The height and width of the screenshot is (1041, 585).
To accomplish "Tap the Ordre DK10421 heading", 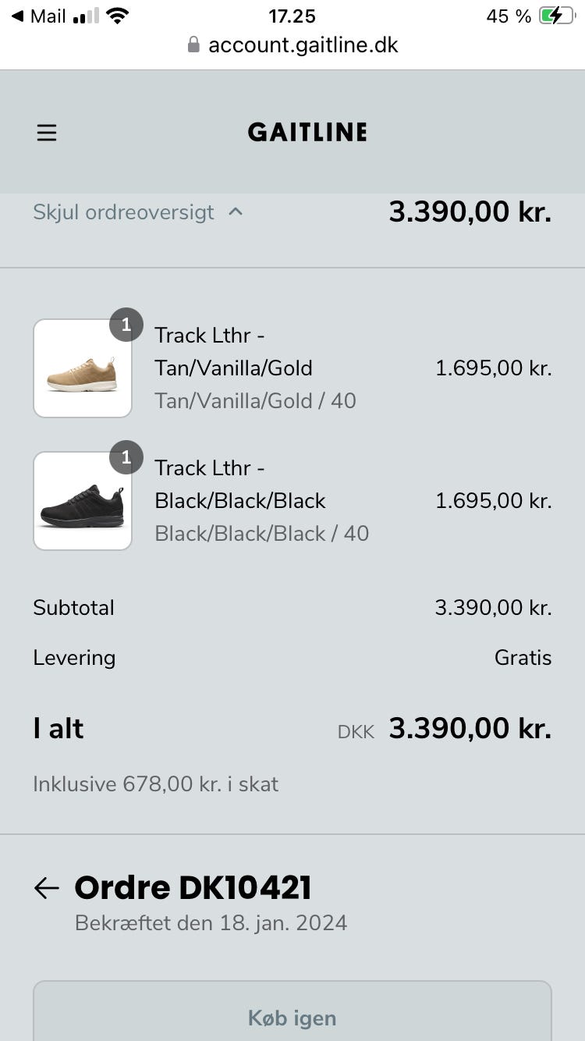I will pyautogui.click(x=193, y=888).
